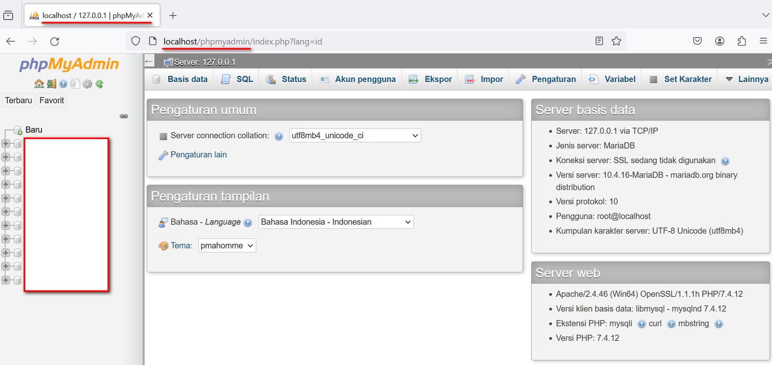Click the Pengaturan lain link

(198, 155)
